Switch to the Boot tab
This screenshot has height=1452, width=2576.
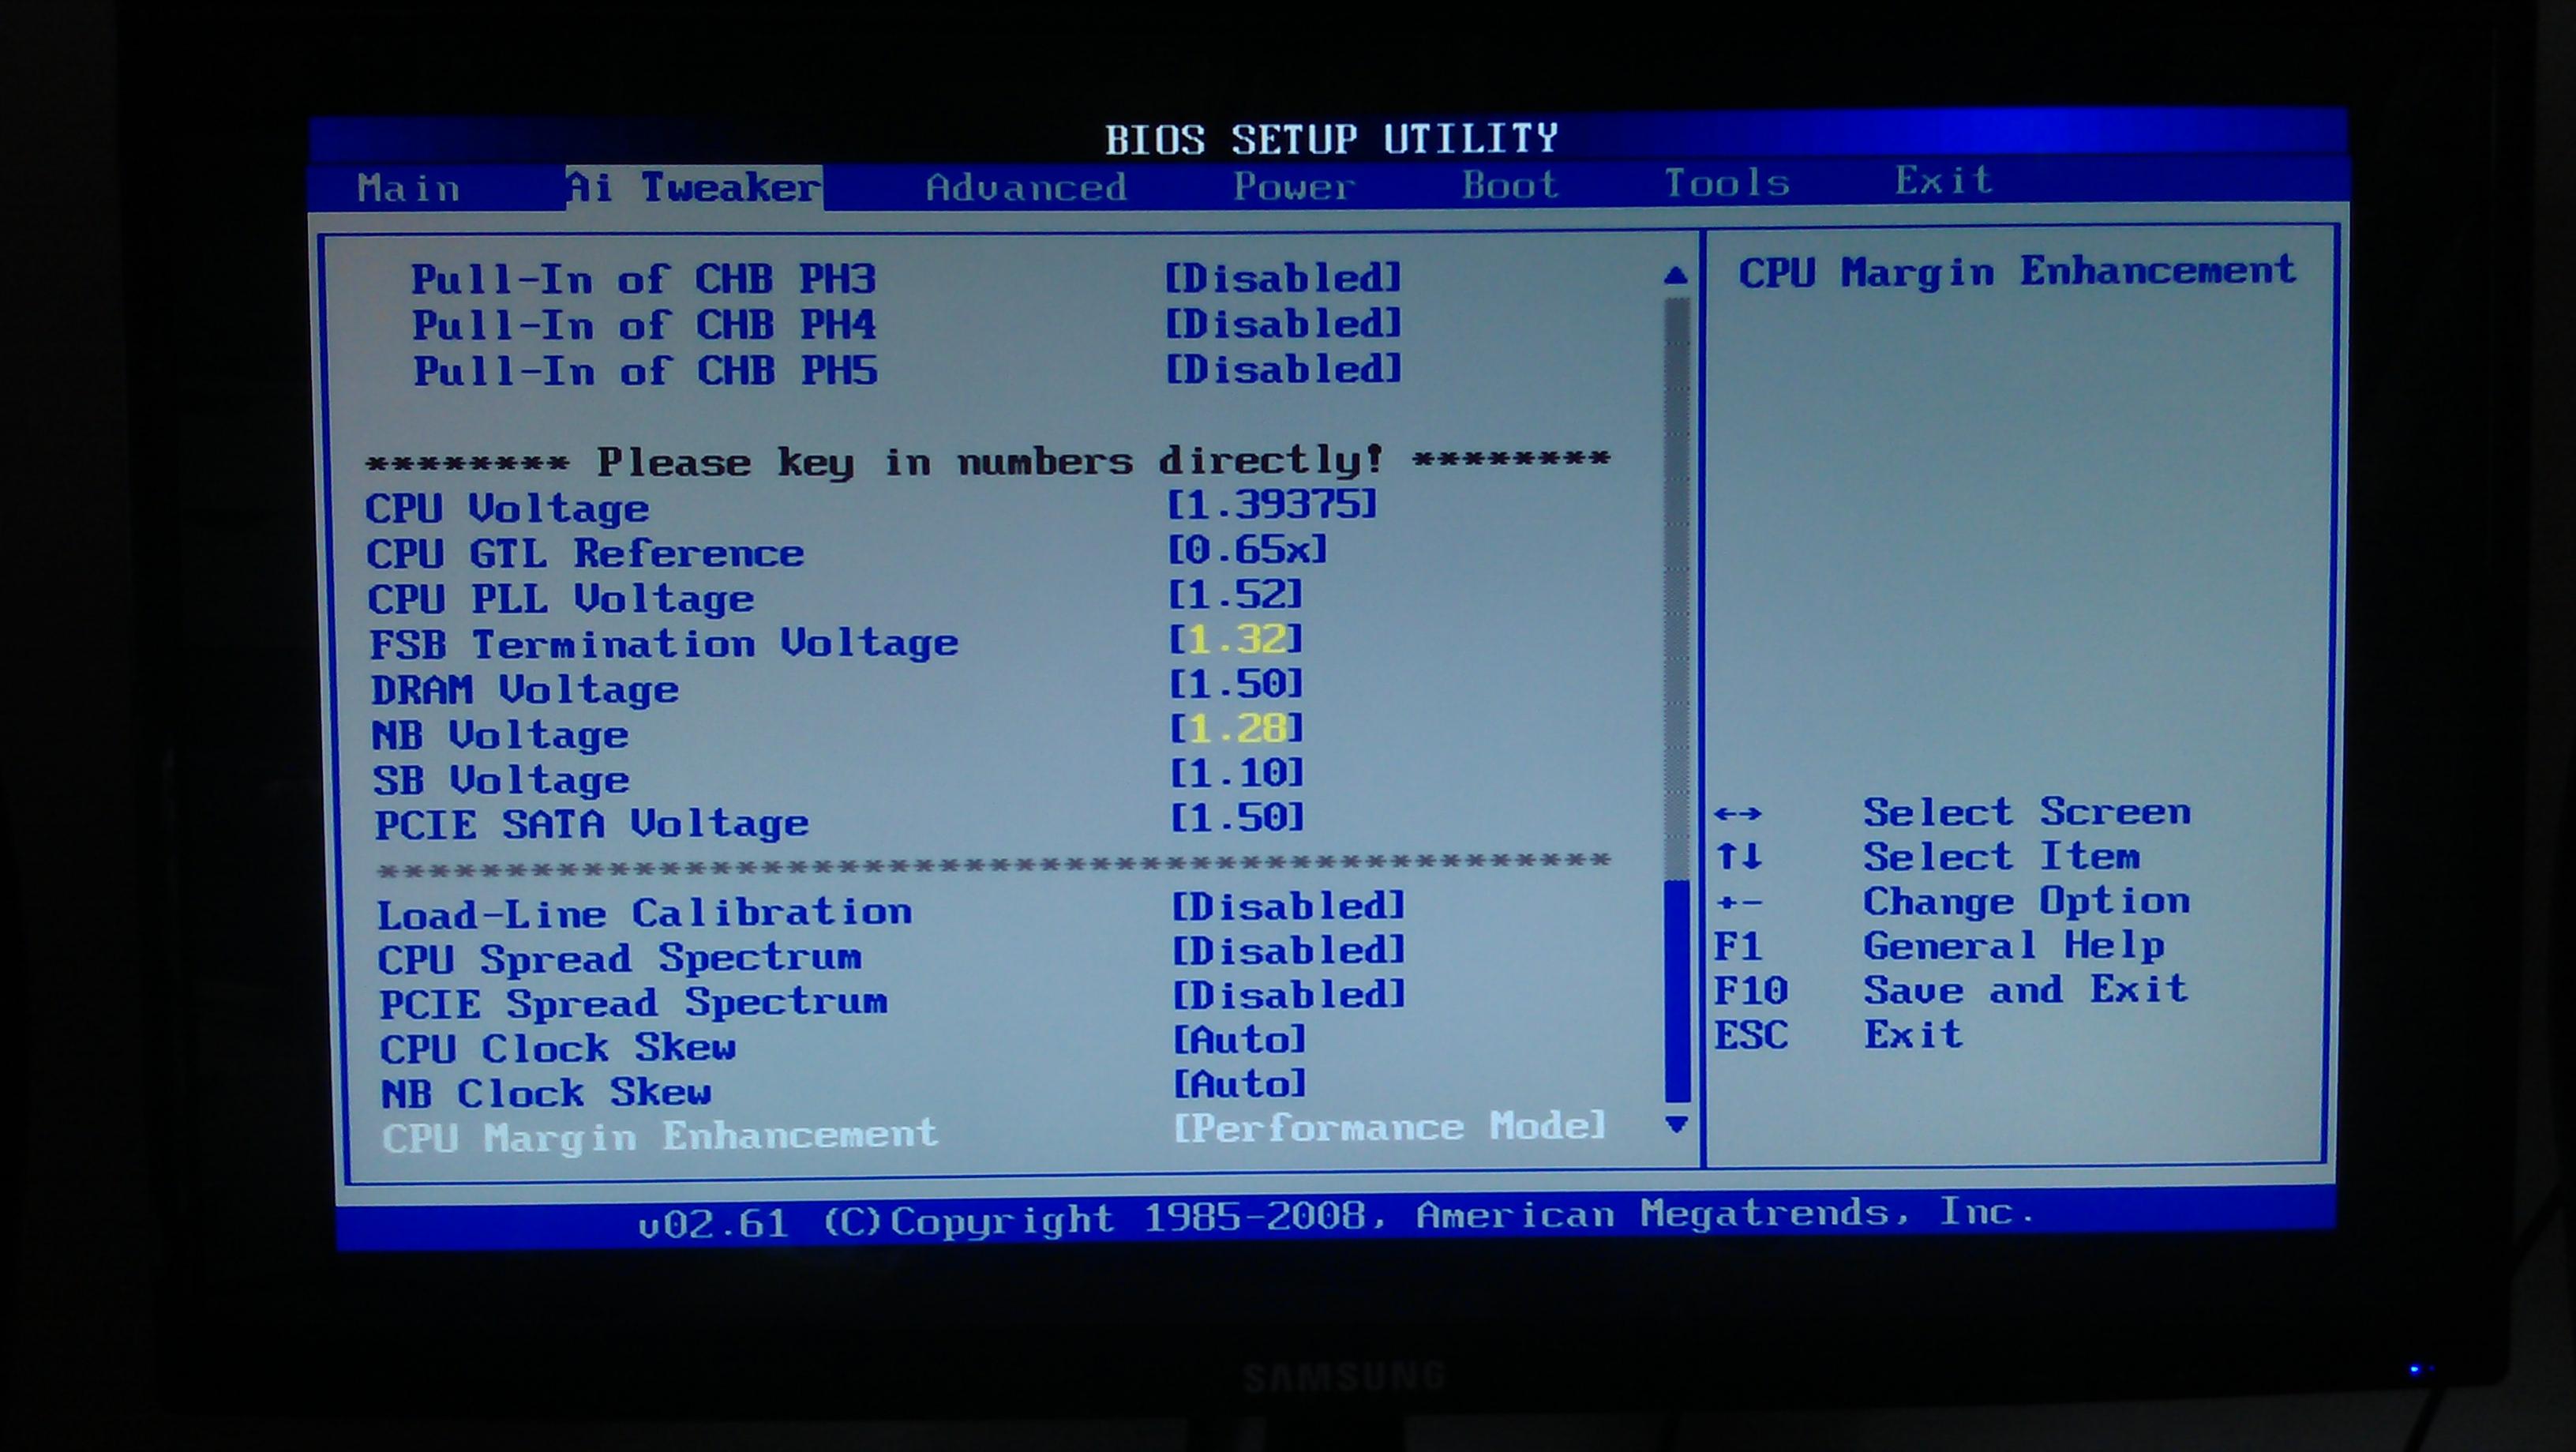pyautogui.click(x=1510, y=185)
